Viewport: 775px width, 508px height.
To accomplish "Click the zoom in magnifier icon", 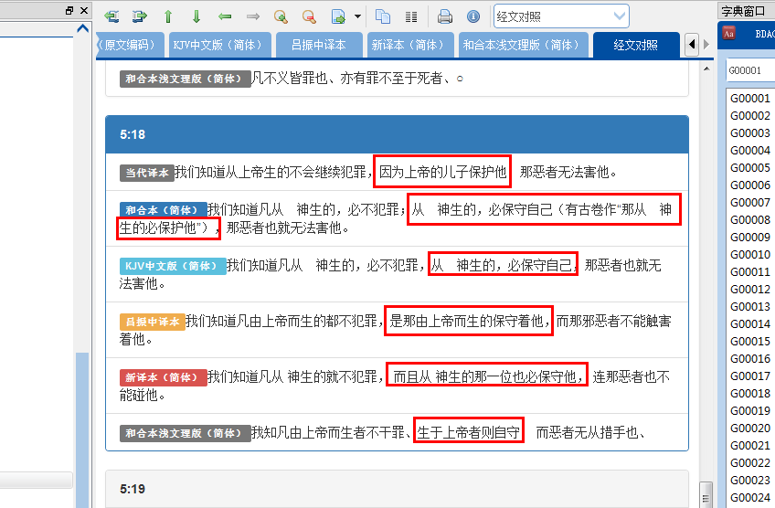I will pyautogui.click(x=281, y=16).
